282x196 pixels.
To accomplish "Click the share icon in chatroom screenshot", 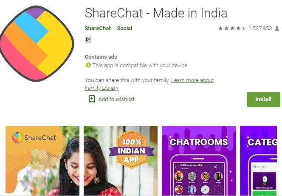I will click(x=215, y=167).
